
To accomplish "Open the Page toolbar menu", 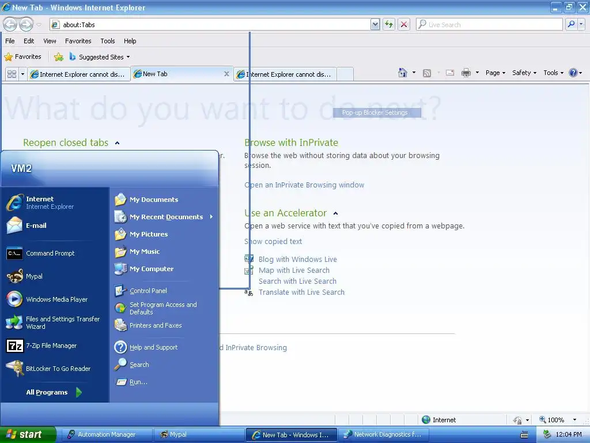I will point(495,73).
